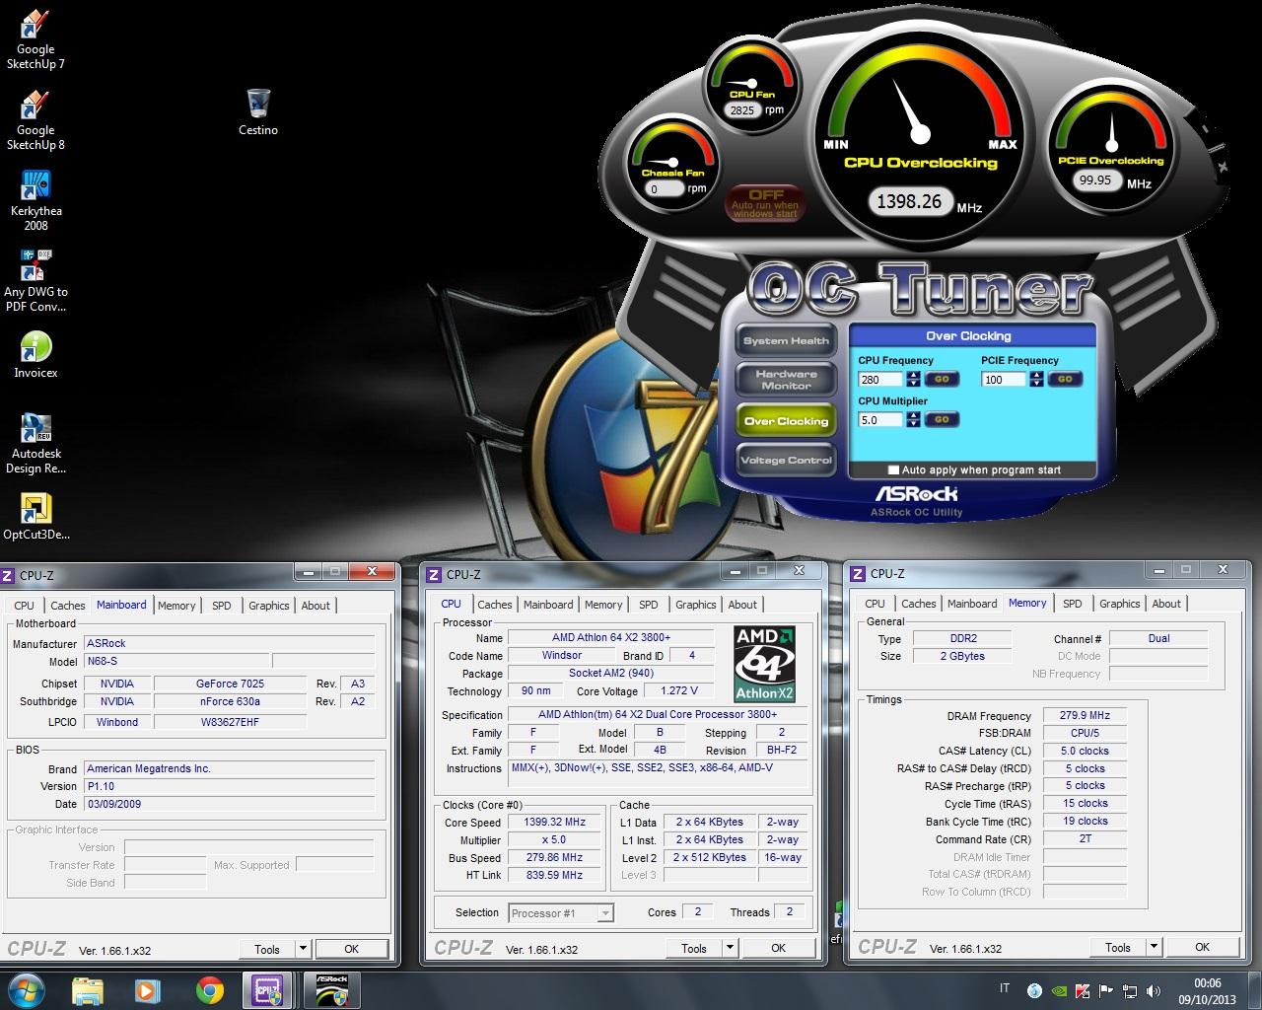This screenshot has height=1010, width=1262.
Task: Open the Graphics tab in the middle CPU-Z window
Action: pyautogui.click(x=695, y=605)
